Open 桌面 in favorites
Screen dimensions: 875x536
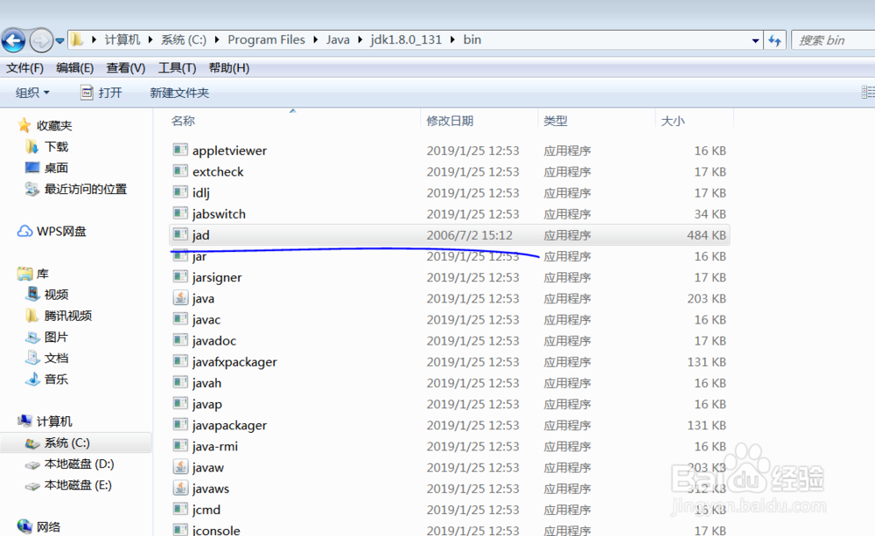click(x=47, y=168)
